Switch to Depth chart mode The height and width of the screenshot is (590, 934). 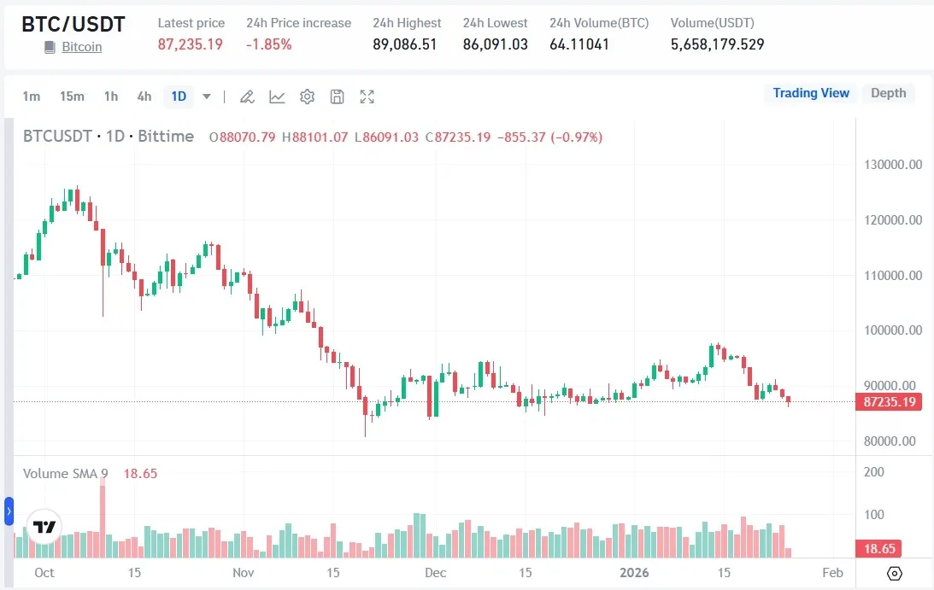coord(889,93)
